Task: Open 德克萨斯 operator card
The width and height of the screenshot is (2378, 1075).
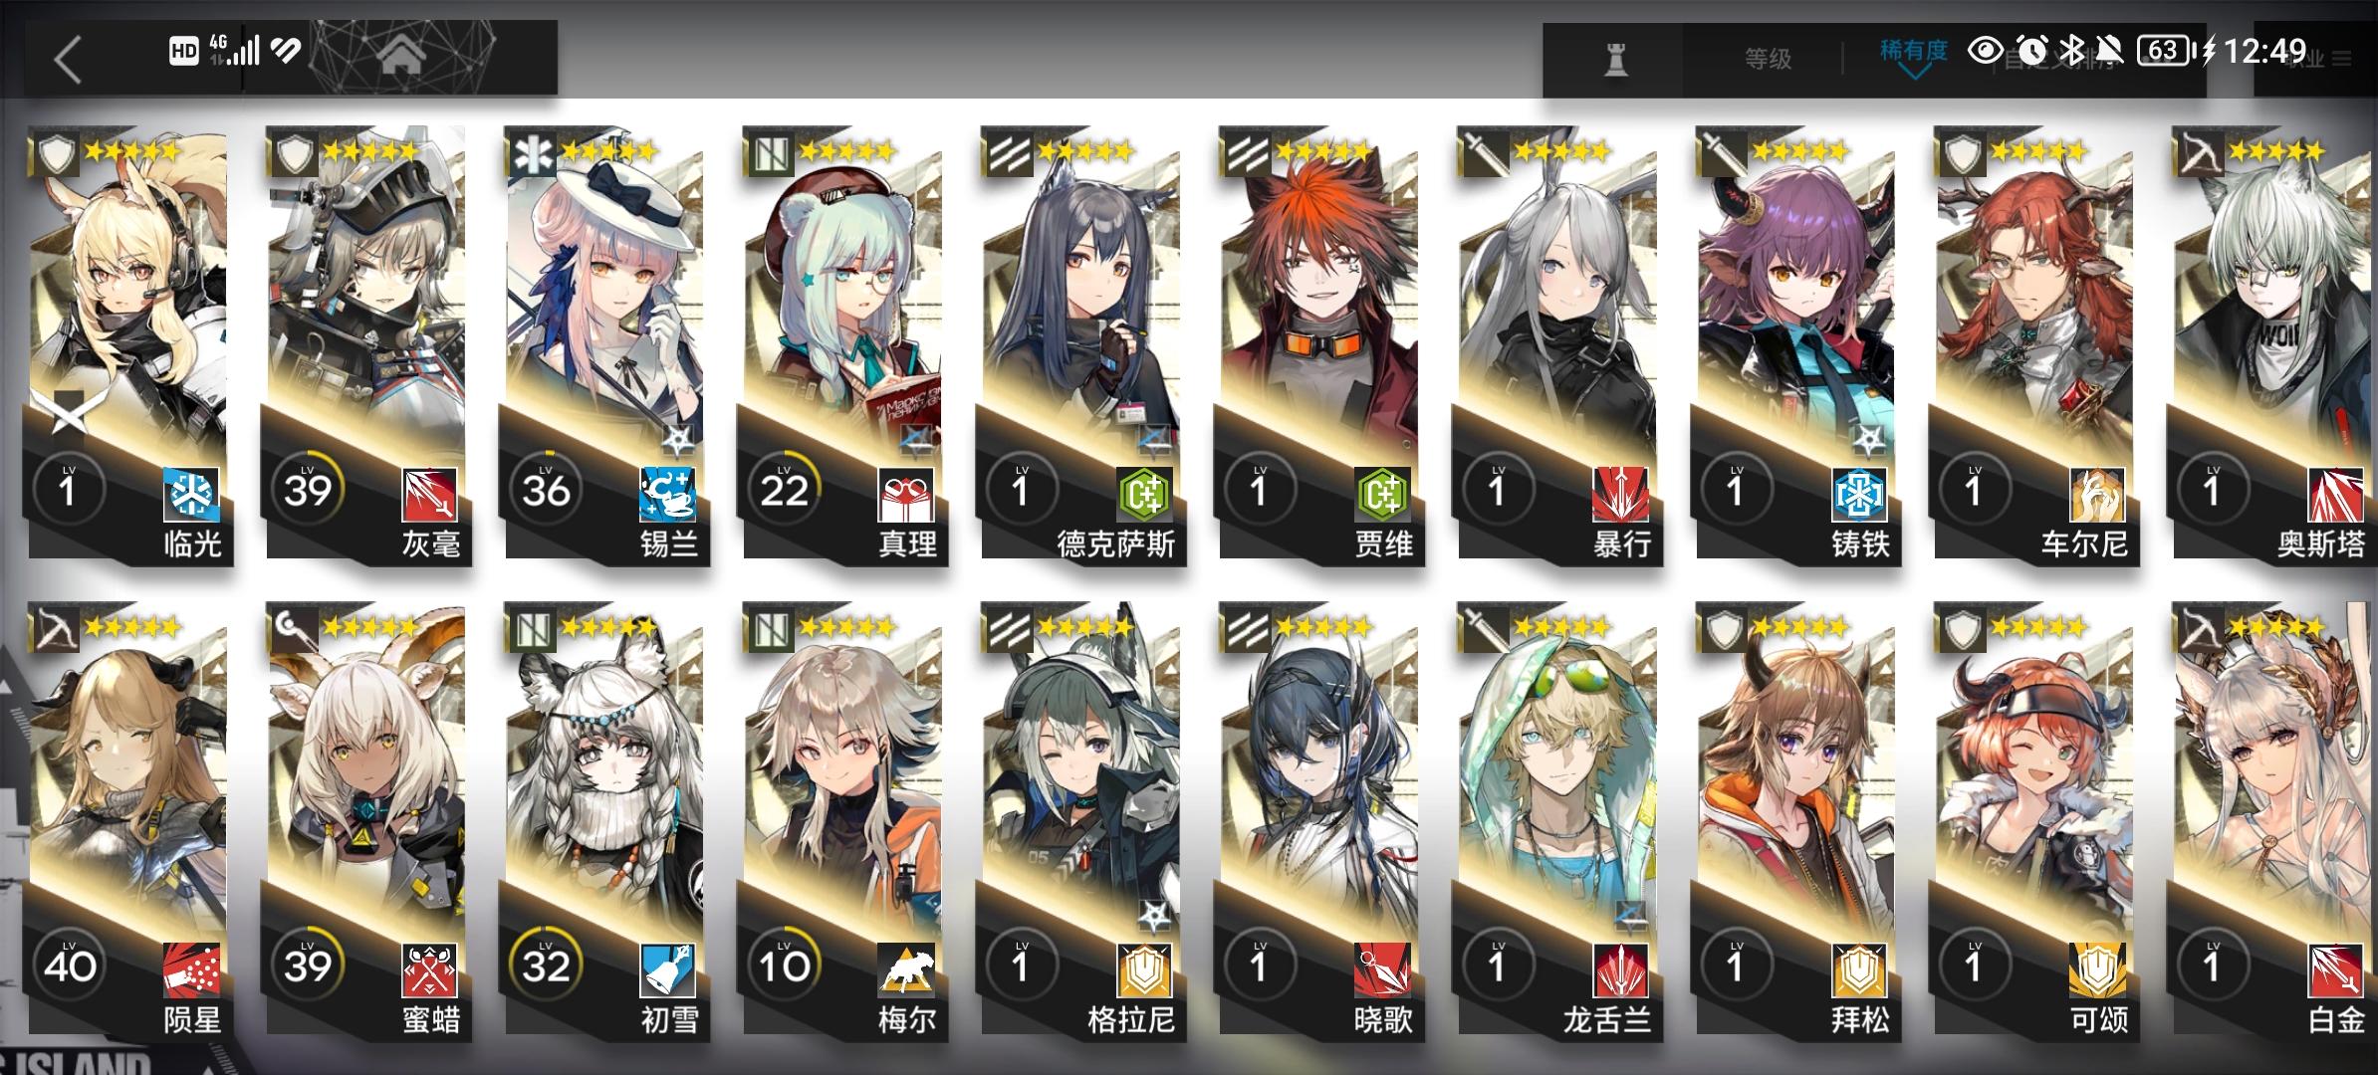Action: 1082,343
